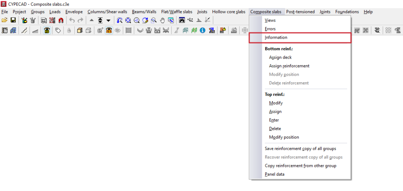
Task: Open the Hollow core slabs menu
Action: [229, 12]
